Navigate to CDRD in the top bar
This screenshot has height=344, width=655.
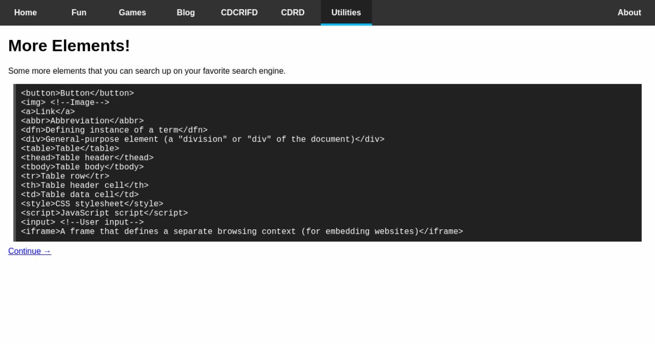click(x=293, y=13)
